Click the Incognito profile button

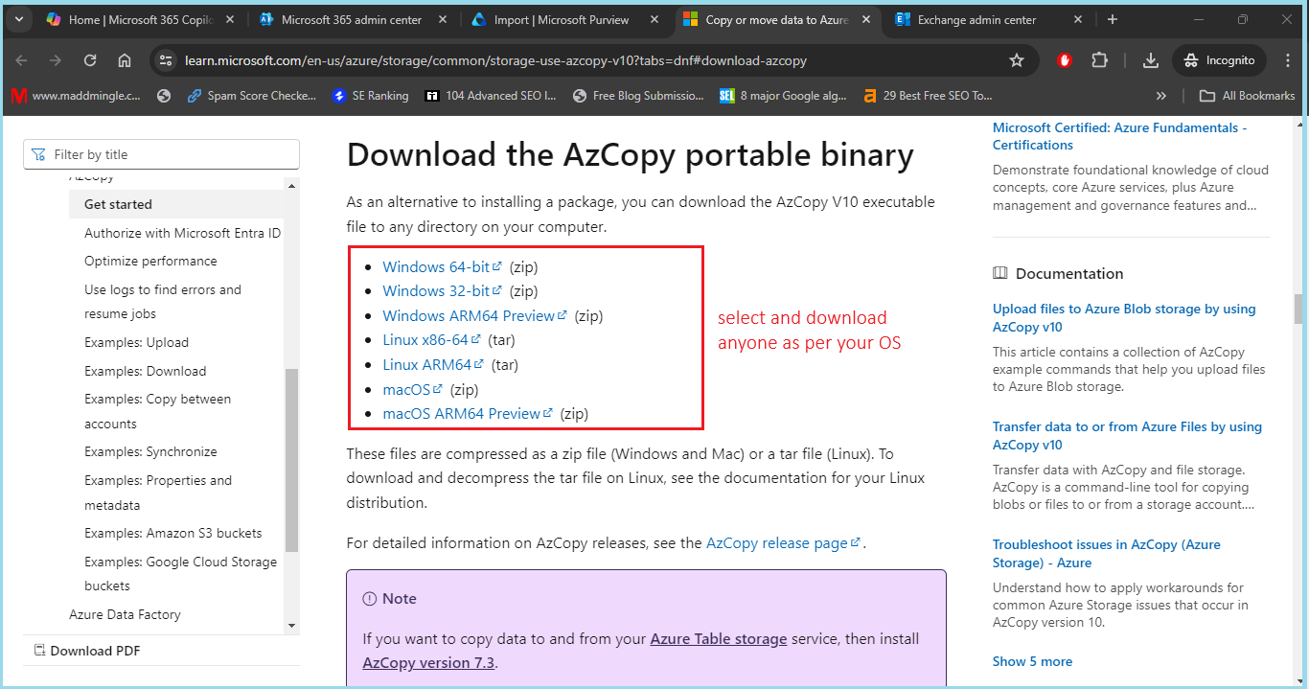[1220, 60]
